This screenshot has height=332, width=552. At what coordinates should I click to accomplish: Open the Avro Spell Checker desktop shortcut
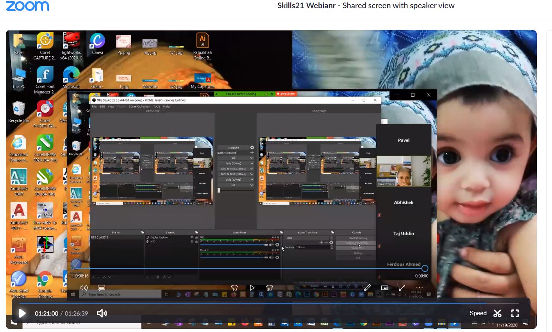(19, 284)
